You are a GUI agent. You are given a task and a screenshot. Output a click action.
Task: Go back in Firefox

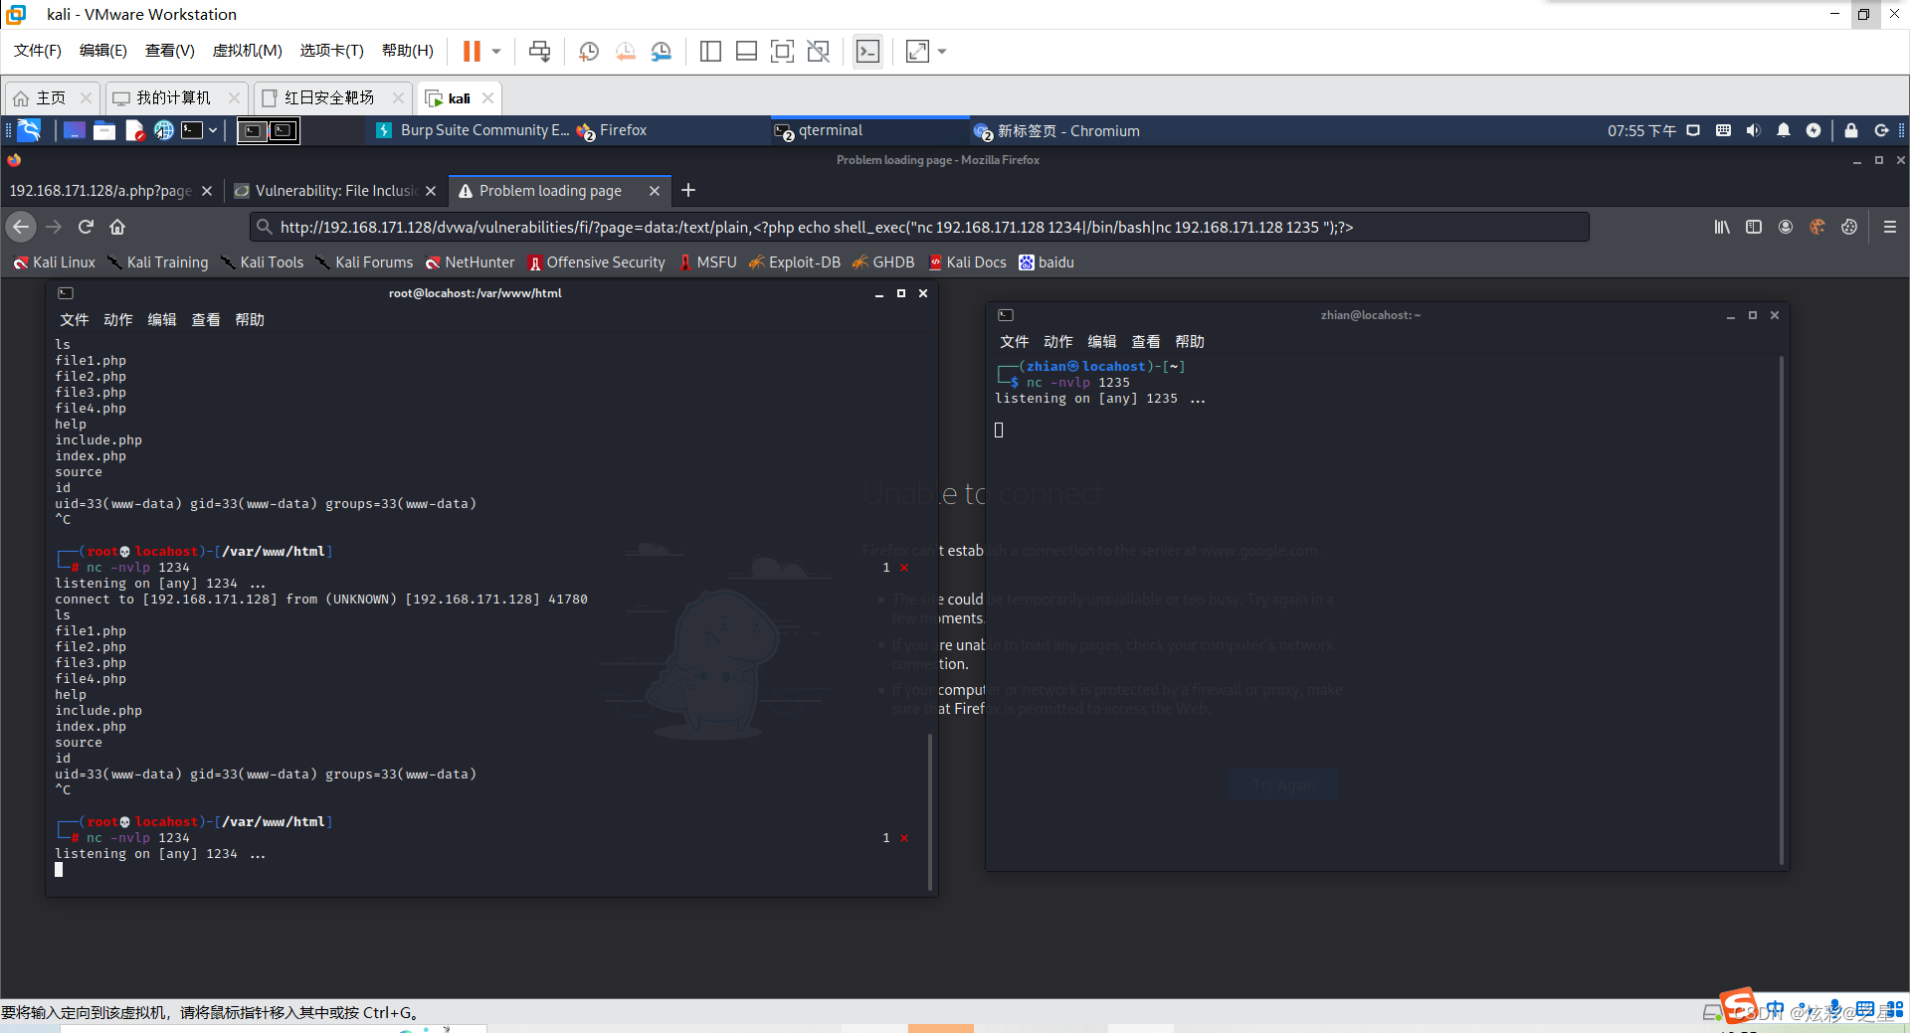[21, 227]
